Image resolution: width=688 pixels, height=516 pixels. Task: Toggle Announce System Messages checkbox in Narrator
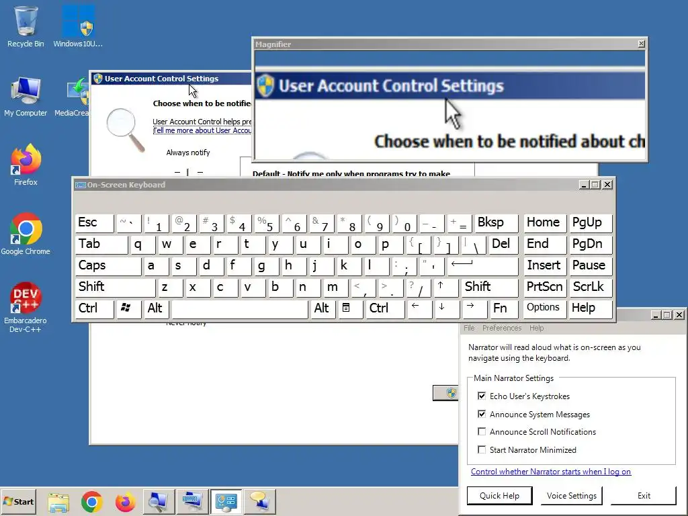point(482,414)
